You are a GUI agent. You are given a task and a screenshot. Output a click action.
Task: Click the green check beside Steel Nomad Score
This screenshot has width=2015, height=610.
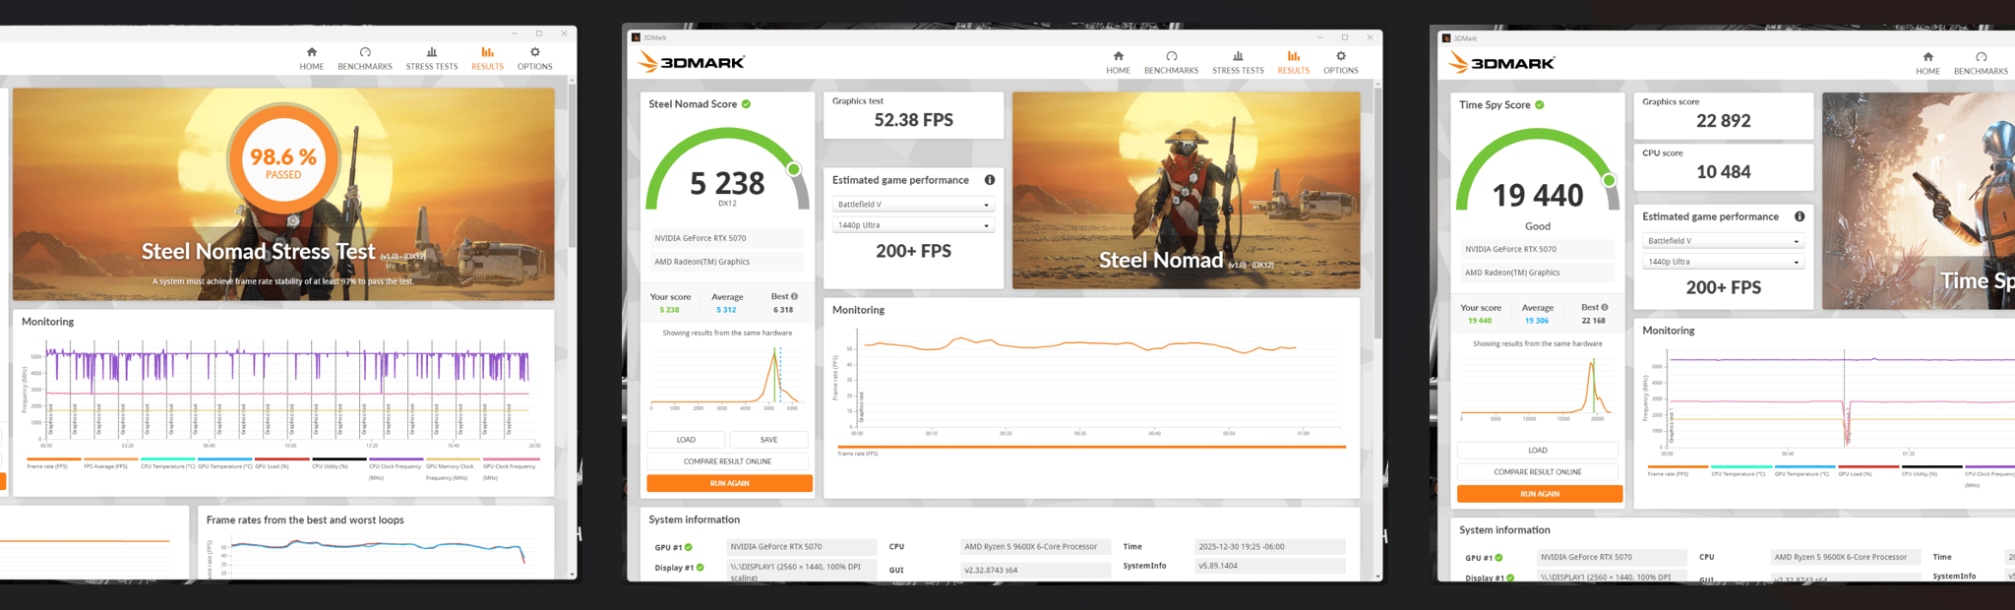click(x=746, y=104)
